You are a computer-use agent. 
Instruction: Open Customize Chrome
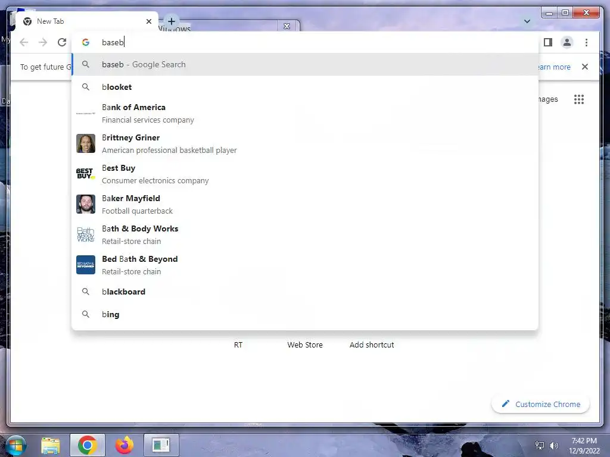541,404
